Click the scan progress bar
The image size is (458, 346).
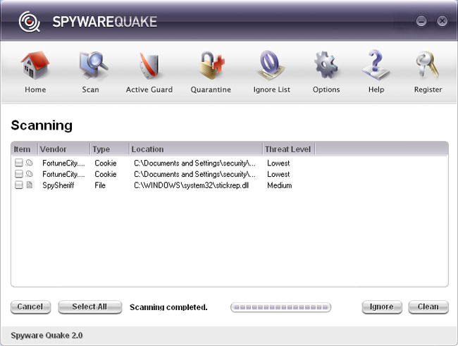coord(280,307)
